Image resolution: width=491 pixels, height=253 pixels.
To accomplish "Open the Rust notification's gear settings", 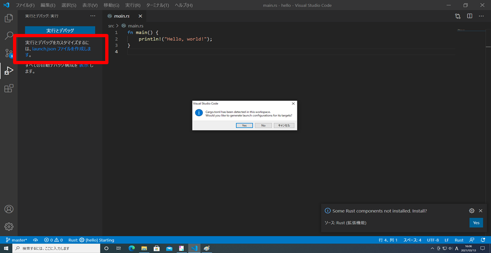I will pyautogui.click(x=471, y=211).
